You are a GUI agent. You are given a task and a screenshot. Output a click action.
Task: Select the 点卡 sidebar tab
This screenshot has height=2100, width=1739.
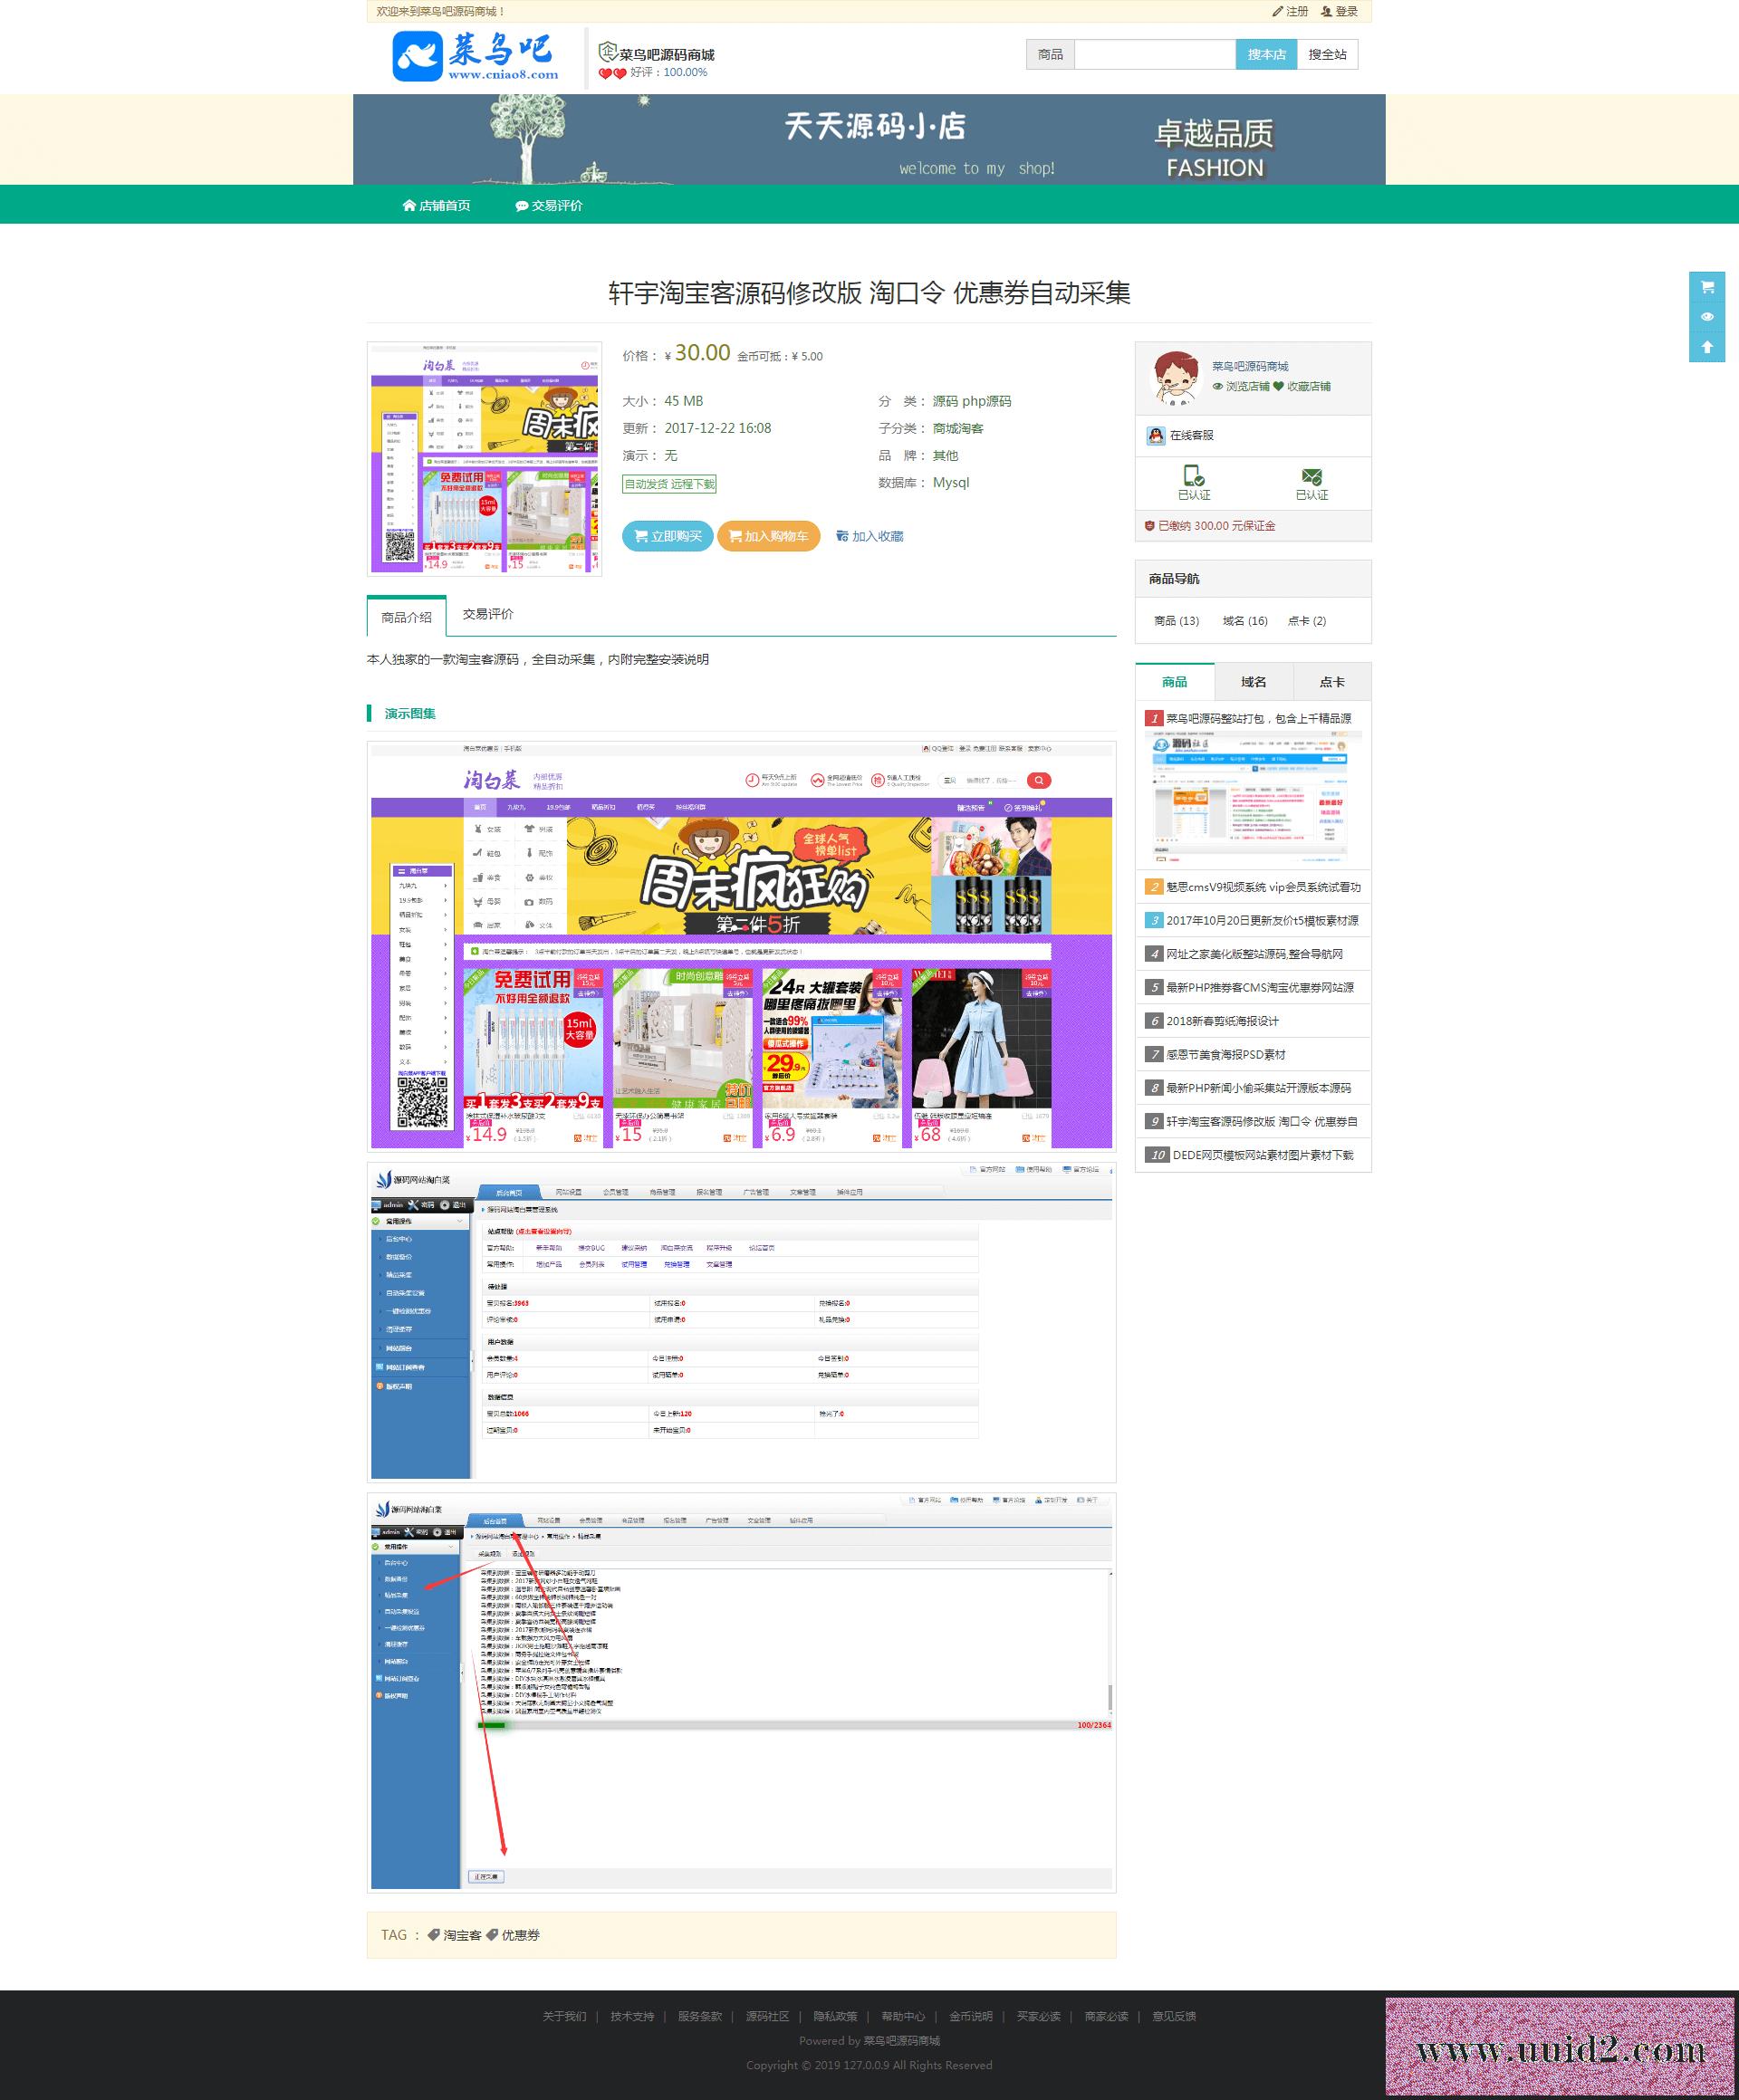click(1331, 682)
